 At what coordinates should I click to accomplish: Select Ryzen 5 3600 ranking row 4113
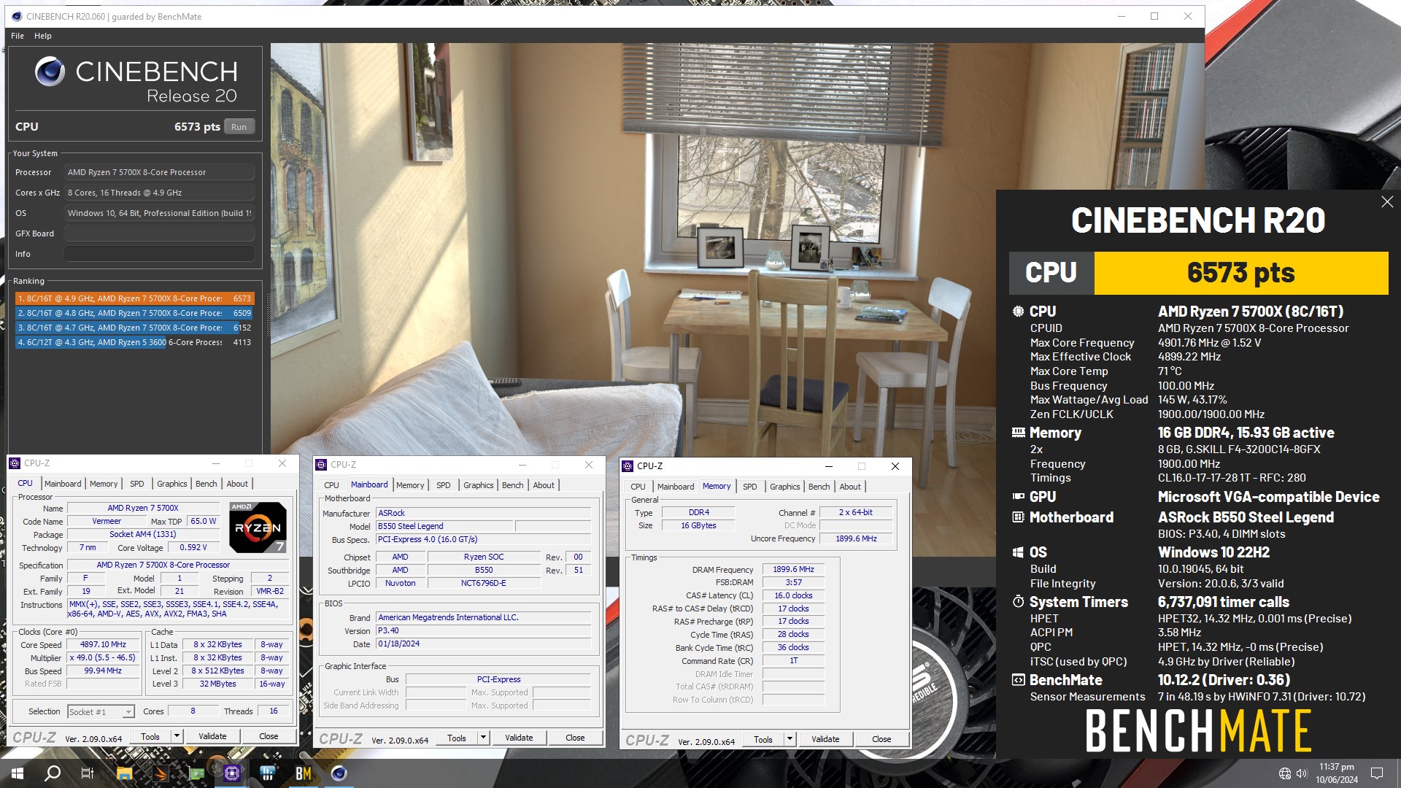coord(134,342)
